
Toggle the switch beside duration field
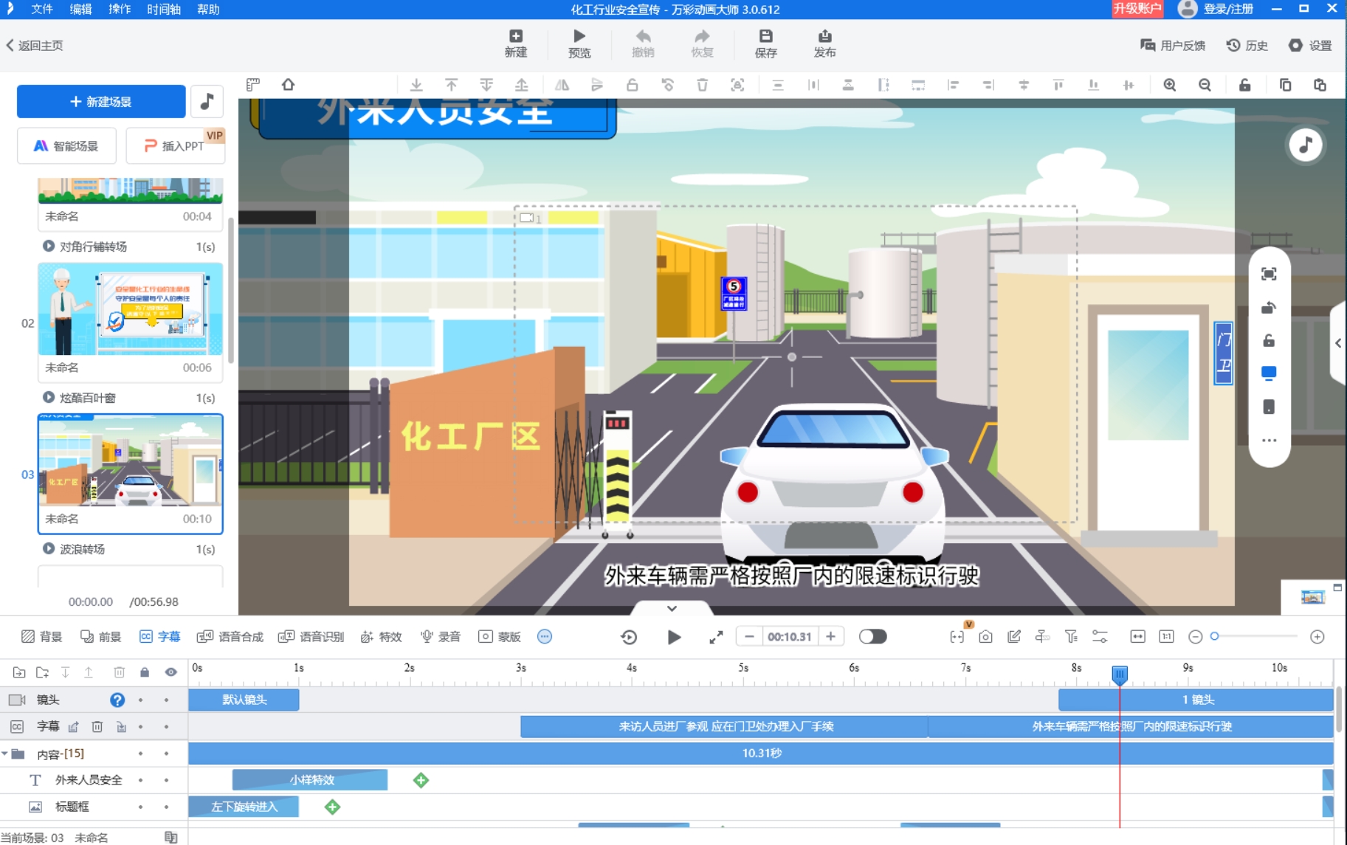(872, 636)
